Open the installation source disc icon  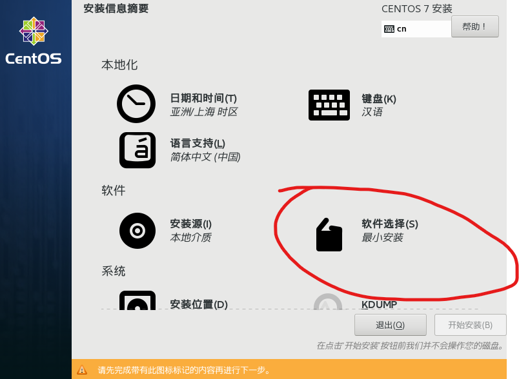tap(137, 231)
